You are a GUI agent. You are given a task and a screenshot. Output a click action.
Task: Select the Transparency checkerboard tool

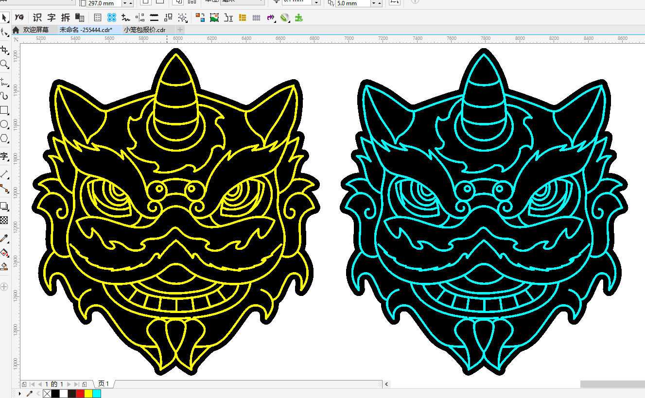pos(4,220)
